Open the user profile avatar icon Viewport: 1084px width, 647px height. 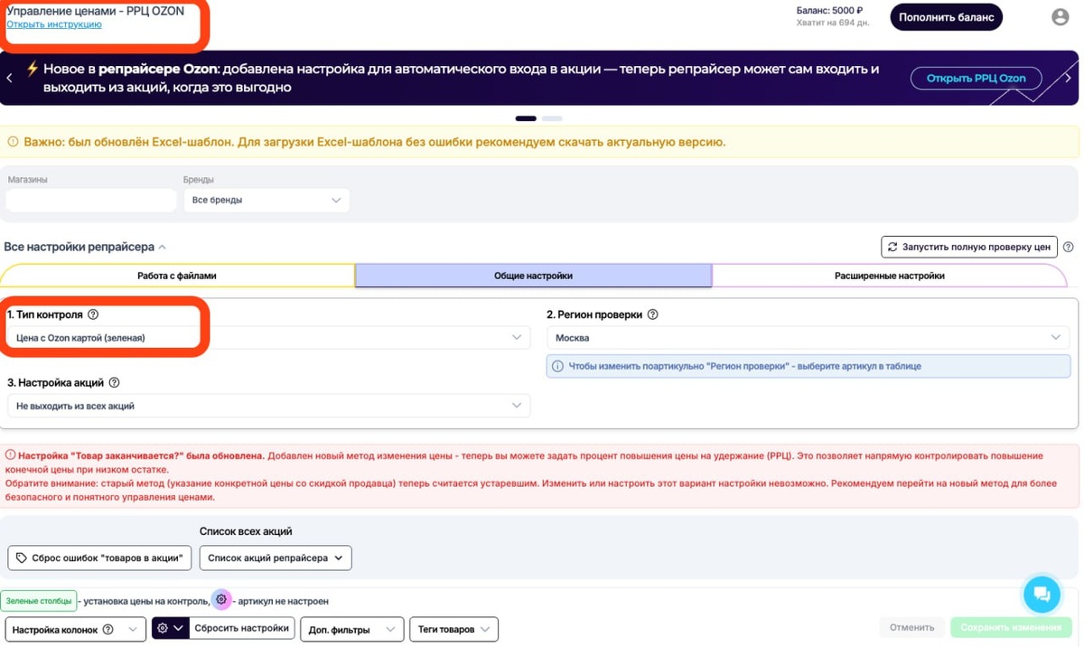pyautogui.click(x=1061, y=17)
